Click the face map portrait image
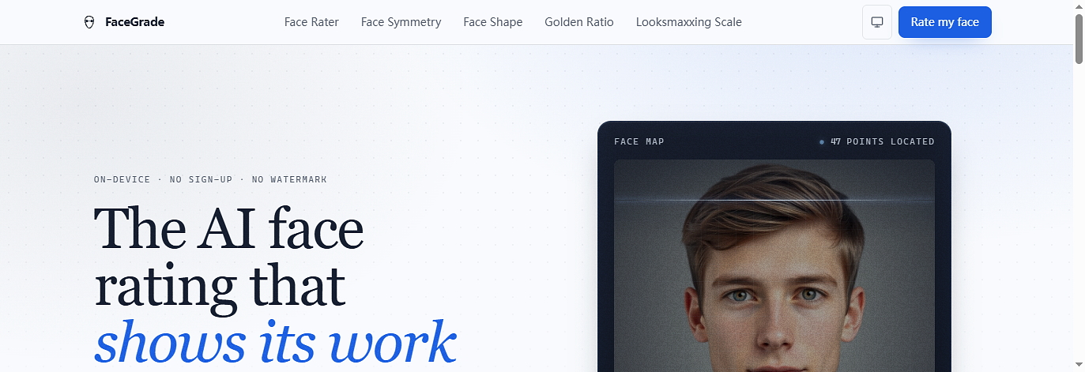Viewport: 1085px width, 372px height. 774,265
